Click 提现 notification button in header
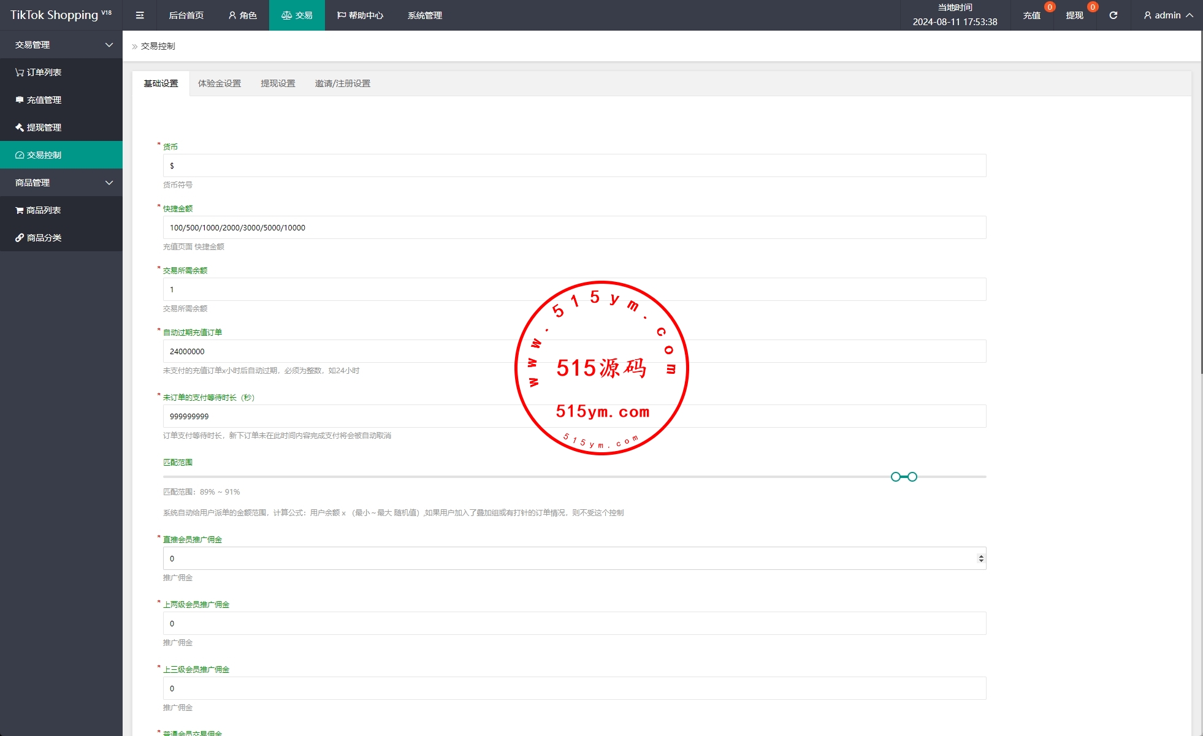Image resolution: width=1203 pixels, height=736 pixels. pyautogui.click(x=1074, y=15)
